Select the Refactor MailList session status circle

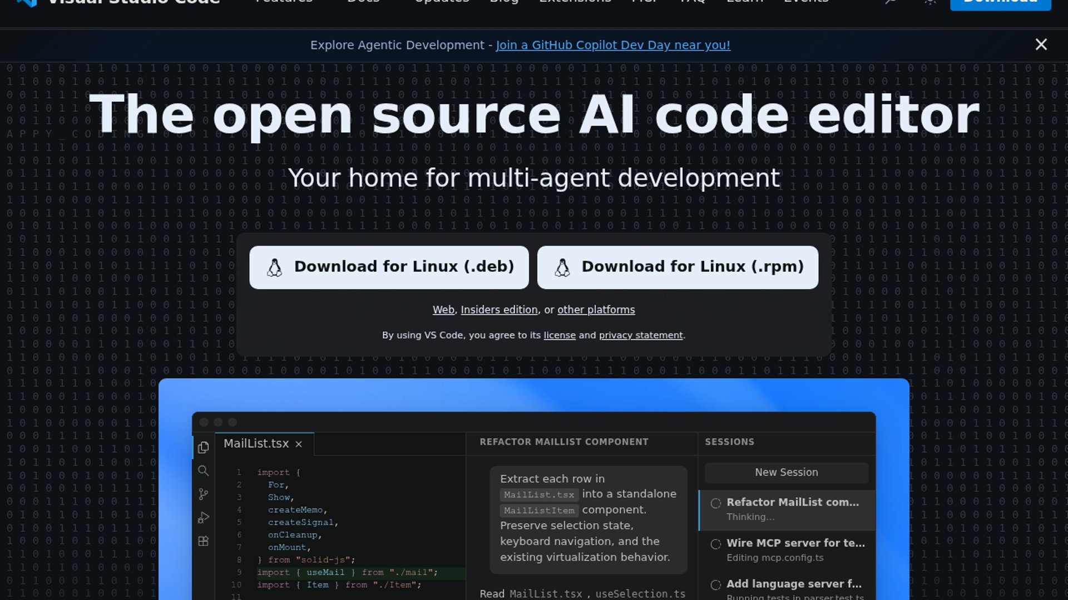click(716, 503)
